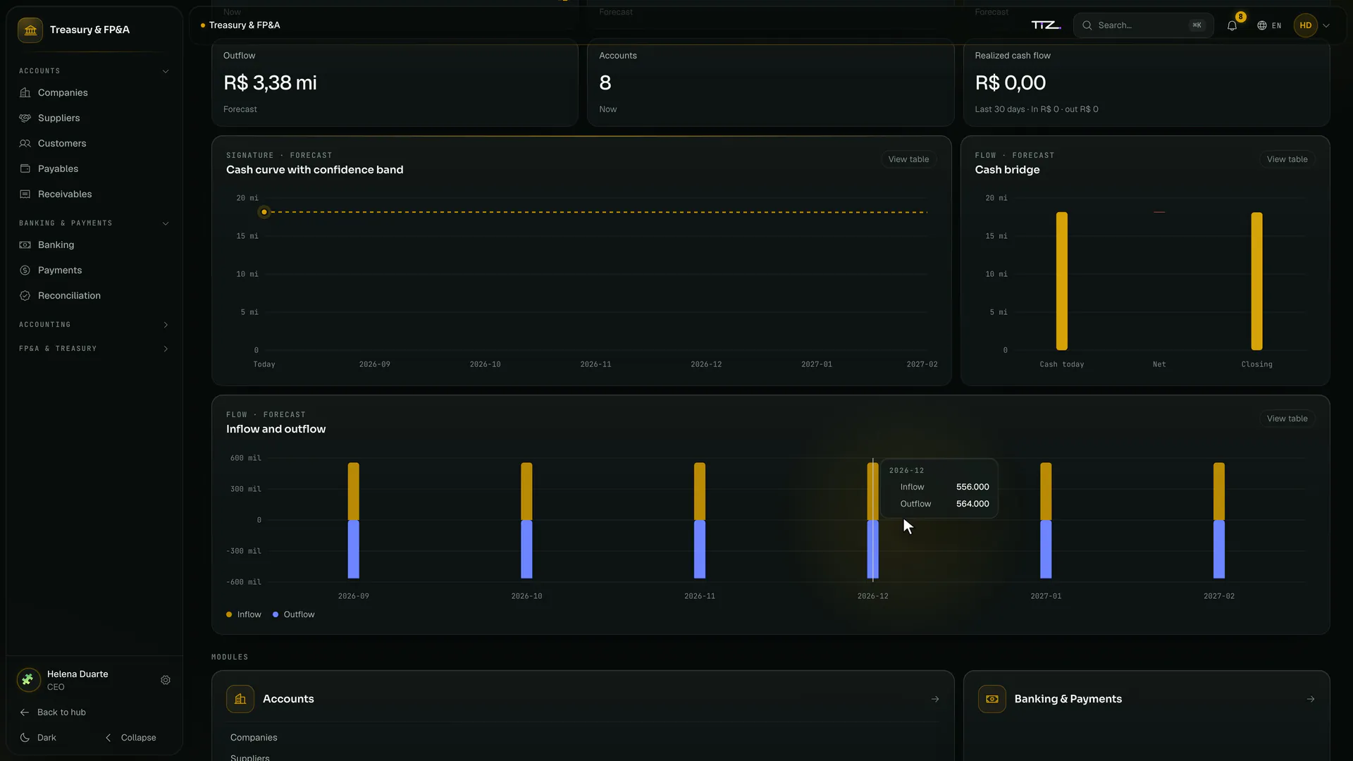Go Back to hub
The height and width of the screenshot is (761, 1353).
[53, 712]
